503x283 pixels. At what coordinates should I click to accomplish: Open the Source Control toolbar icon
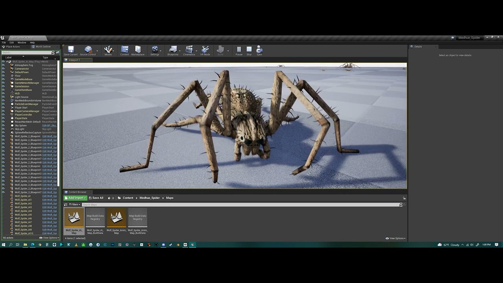tap(88, 51)
